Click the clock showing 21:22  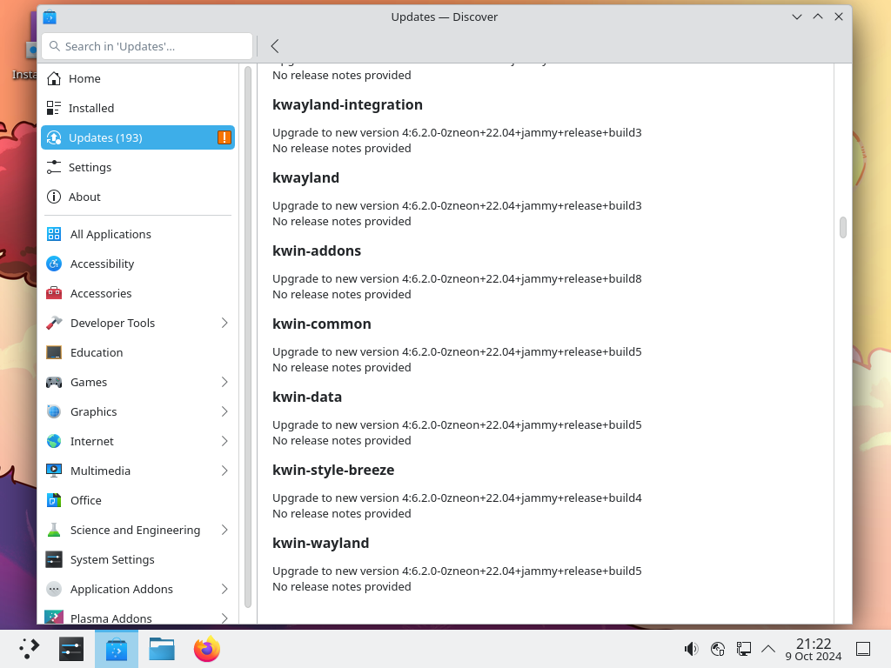(814, 649)
